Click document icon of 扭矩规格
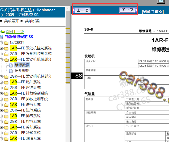This screenshot has width=169, height=142. point(11,71)
